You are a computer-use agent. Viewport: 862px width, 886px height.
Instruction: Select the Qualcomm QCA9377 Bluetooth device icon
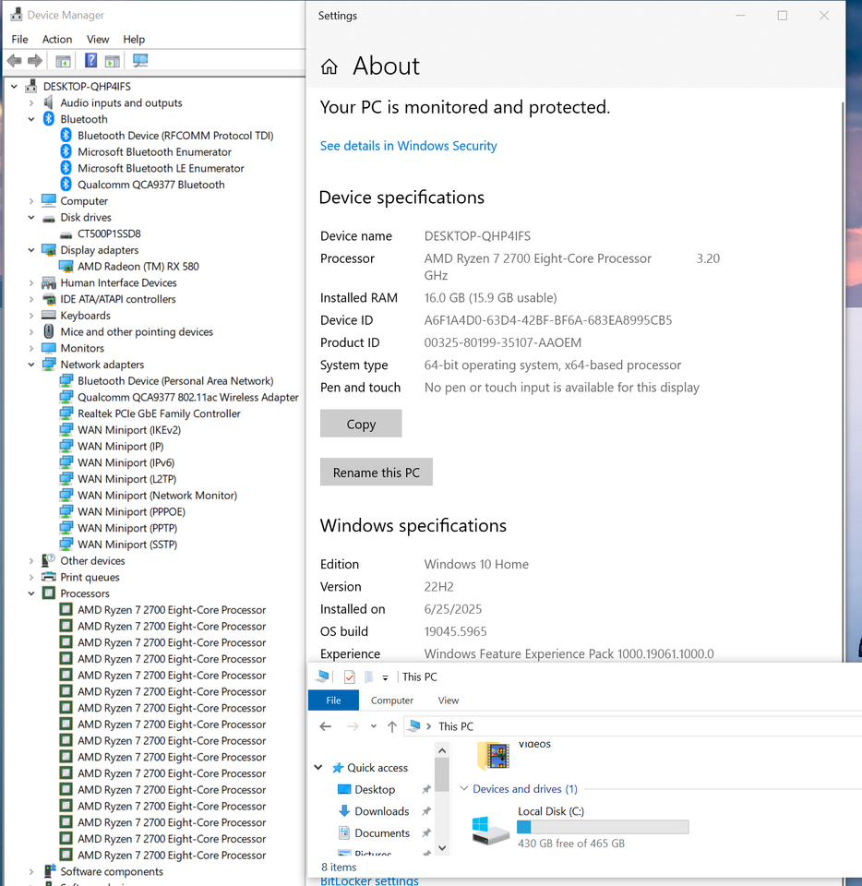[x=65, y=184]
